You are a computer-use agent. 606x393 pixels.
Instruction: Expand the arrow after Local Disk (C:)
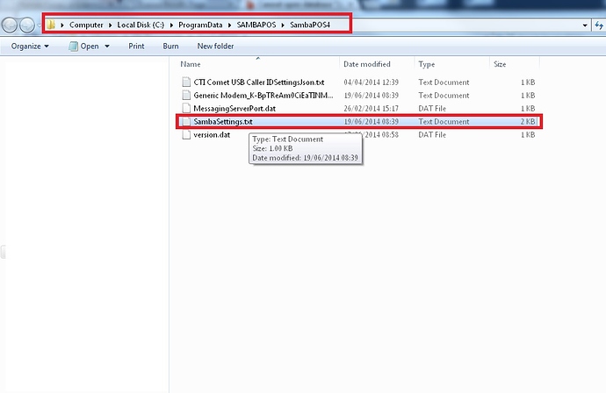point(171,25)
